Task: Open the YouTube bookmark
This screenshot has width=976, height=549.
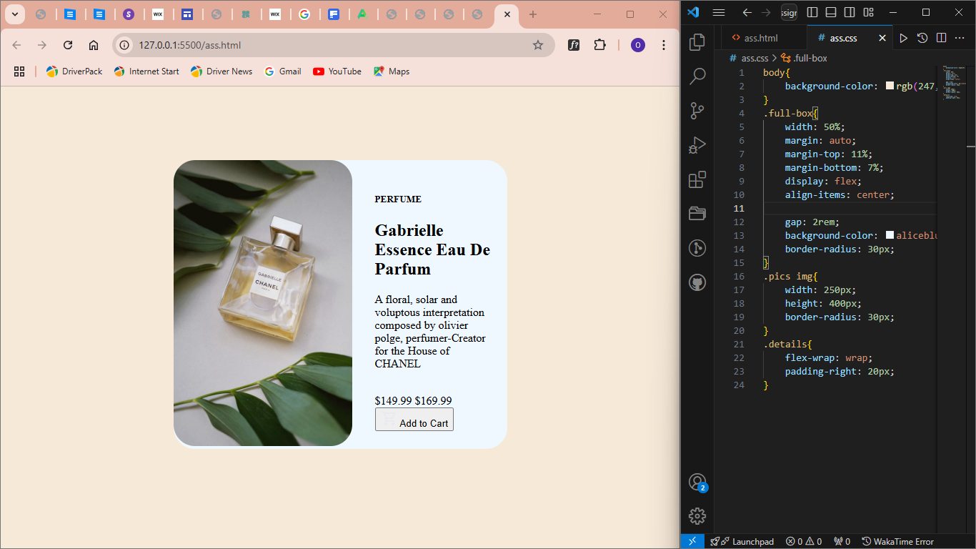Action: 337,71
